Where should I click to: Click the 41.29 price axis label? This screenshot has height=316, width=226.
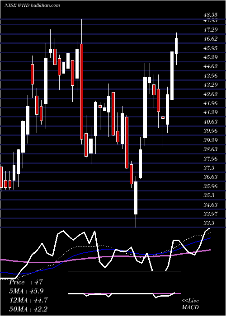pos(210,112)
